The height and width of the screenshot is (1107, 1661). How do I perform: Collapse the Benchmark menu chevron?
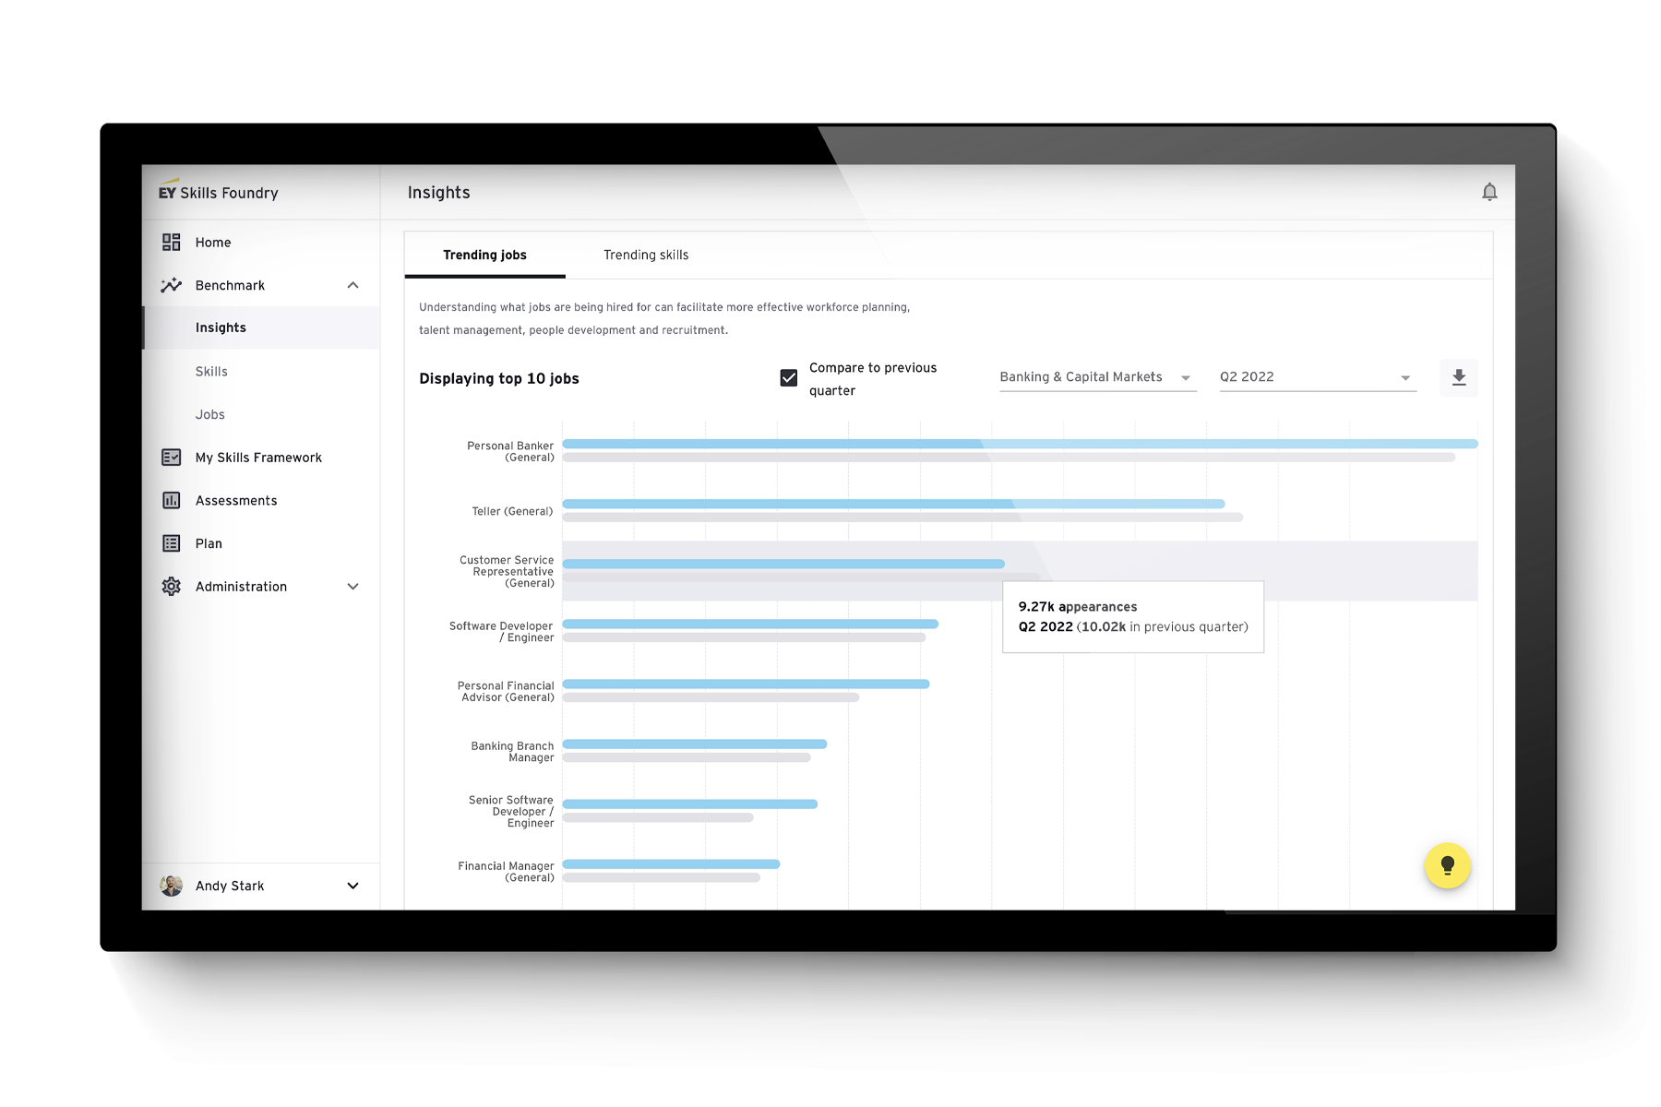click(x=353, y=286)
